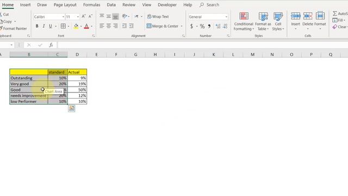348x196 pixels.
Task: Increase font size icon
Action: pos(83,16)
